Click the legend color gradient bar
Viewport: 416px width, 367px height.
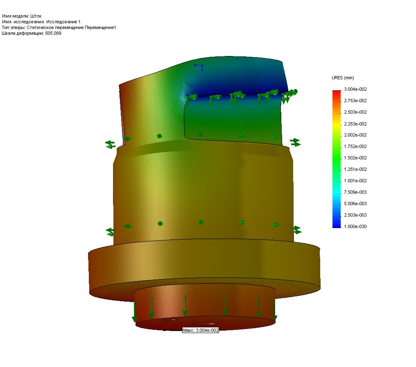tap(337, 159)
